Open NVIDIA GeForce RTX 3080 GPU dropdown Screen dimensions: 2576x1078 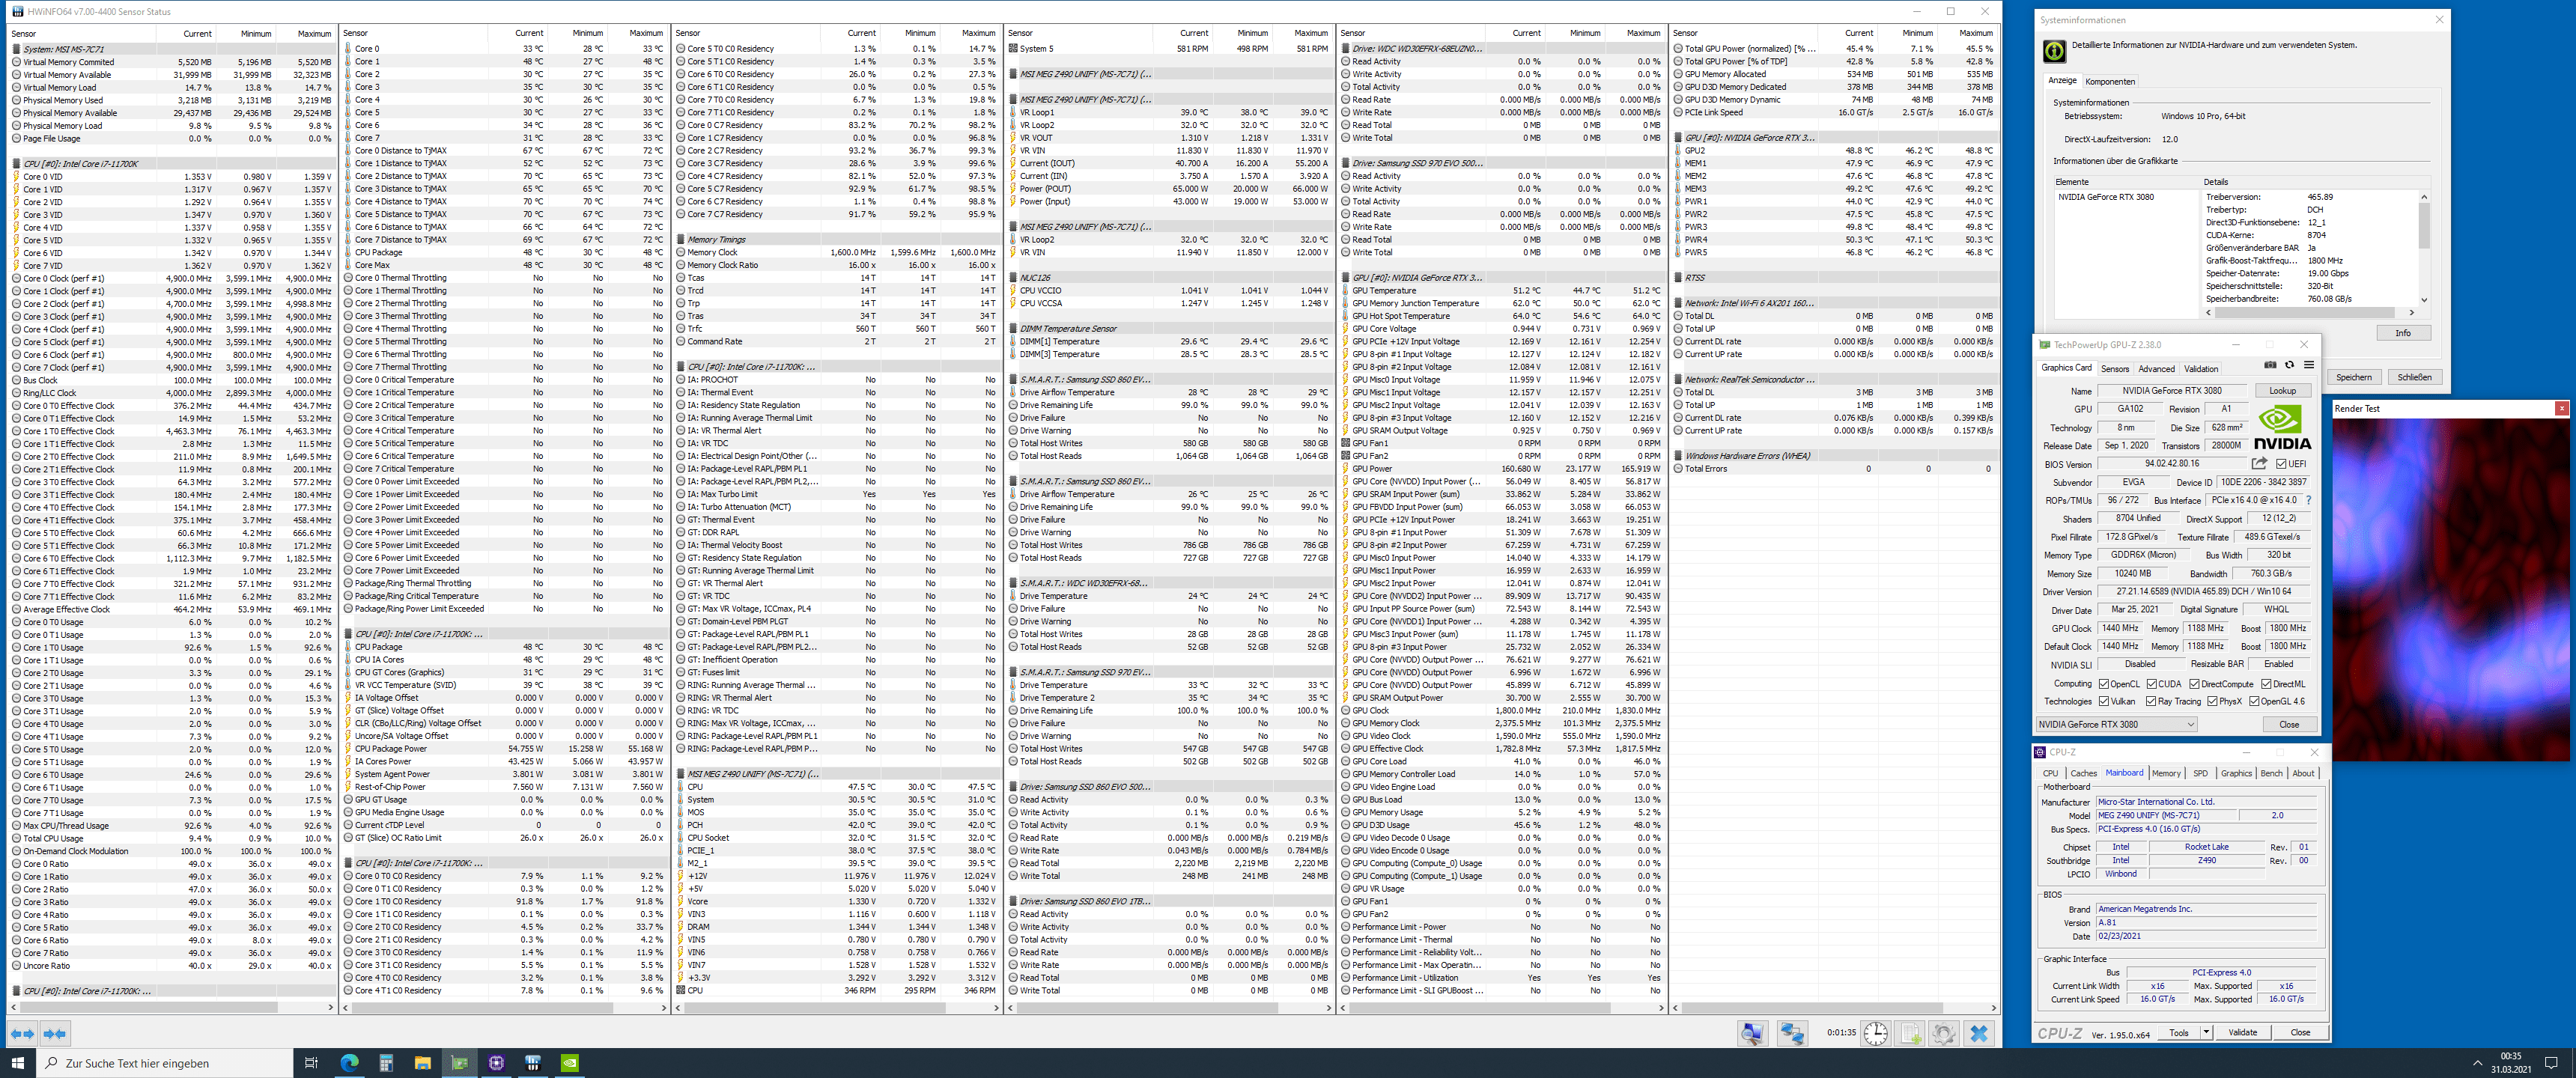(2116, 724)
